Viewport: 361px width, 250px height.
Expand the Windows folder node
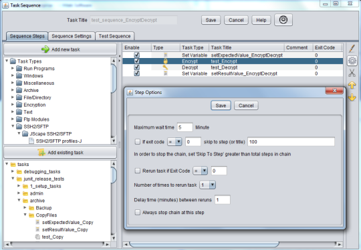13,75
